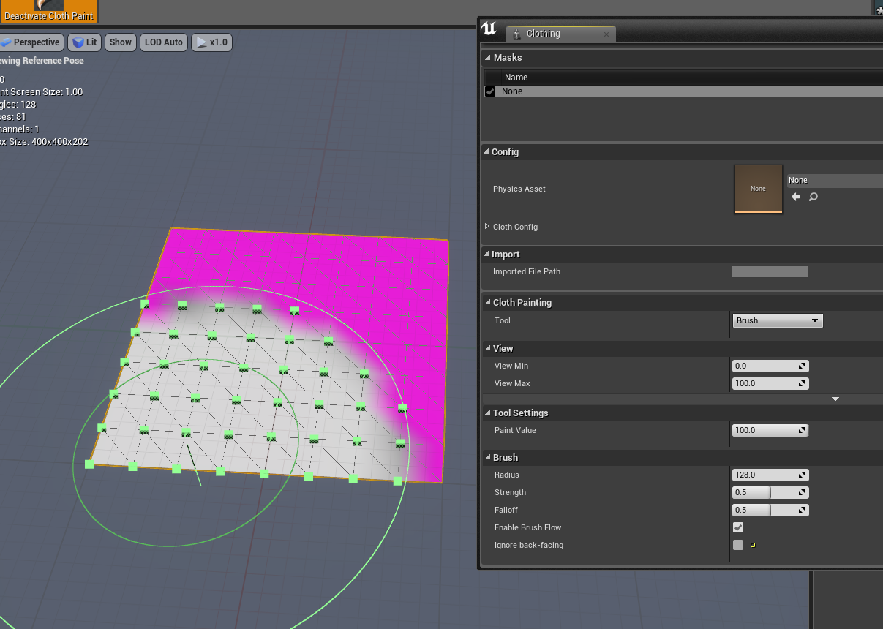Screen dimensions: 883x629
Task: Click the spin arrow on View Max field
Action: tap(803, 384)
